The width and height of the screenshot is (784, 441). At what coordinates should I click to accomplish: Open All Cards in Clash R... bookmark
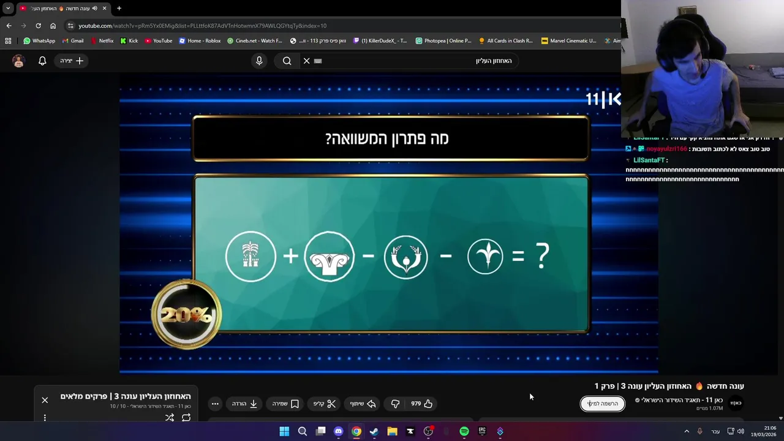(506, 41)
